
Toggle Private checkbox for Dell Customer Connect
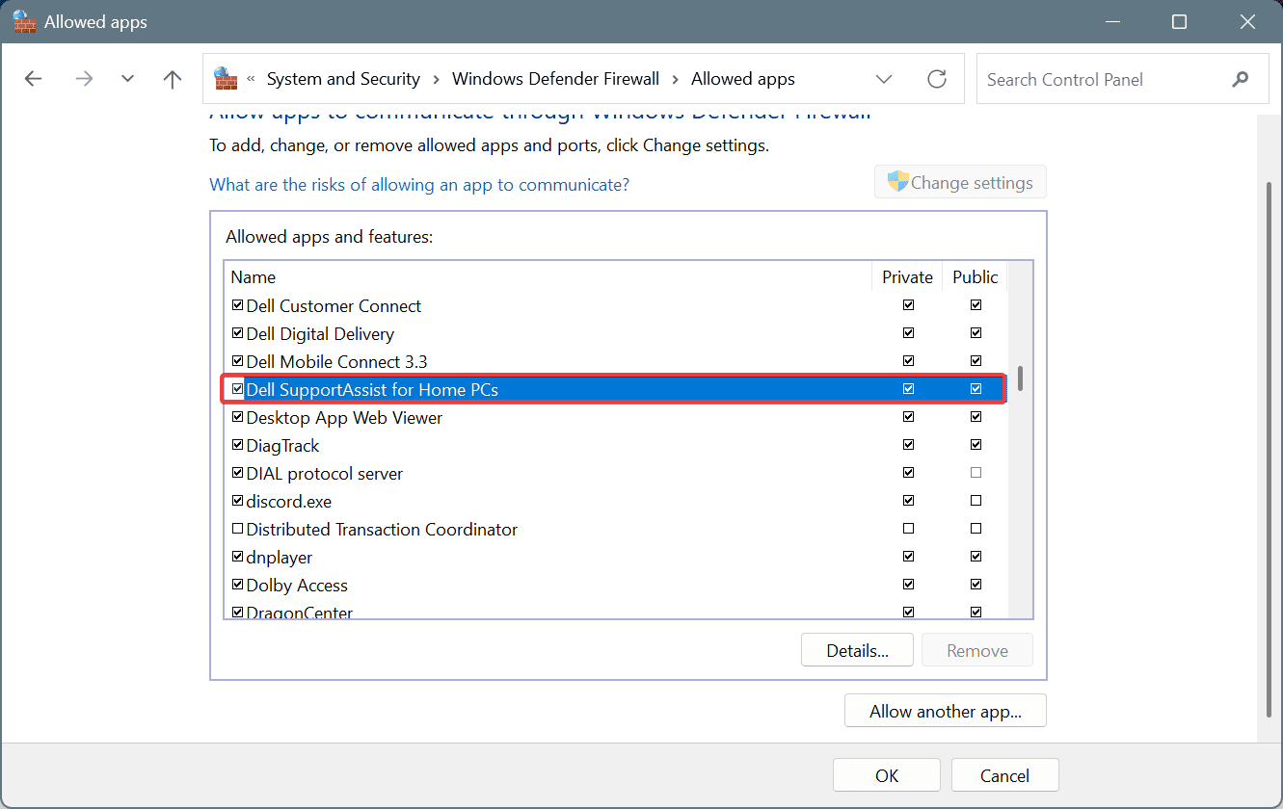point(908,305)
